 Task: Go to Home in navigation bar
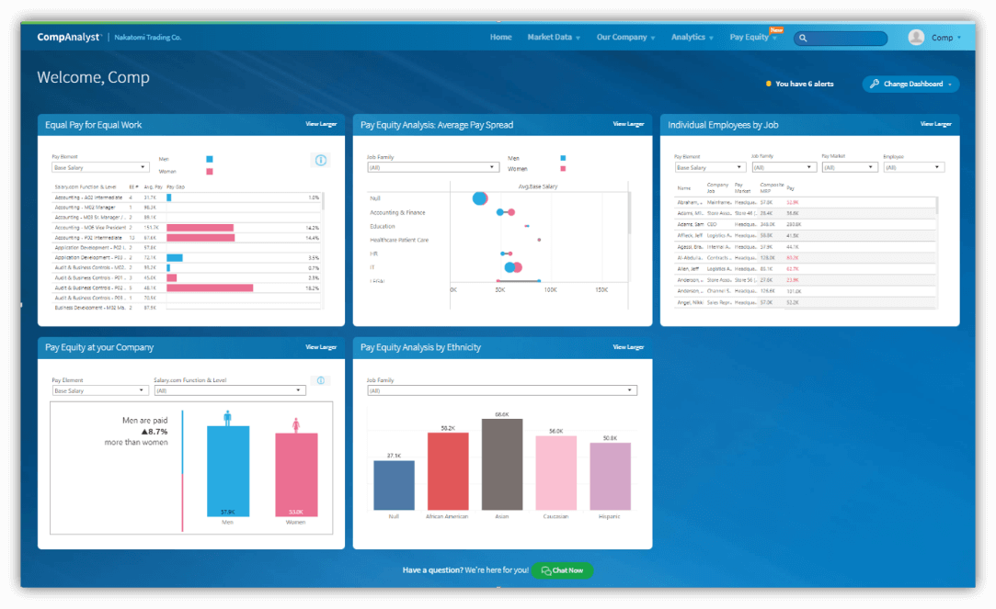coord(500,38)
